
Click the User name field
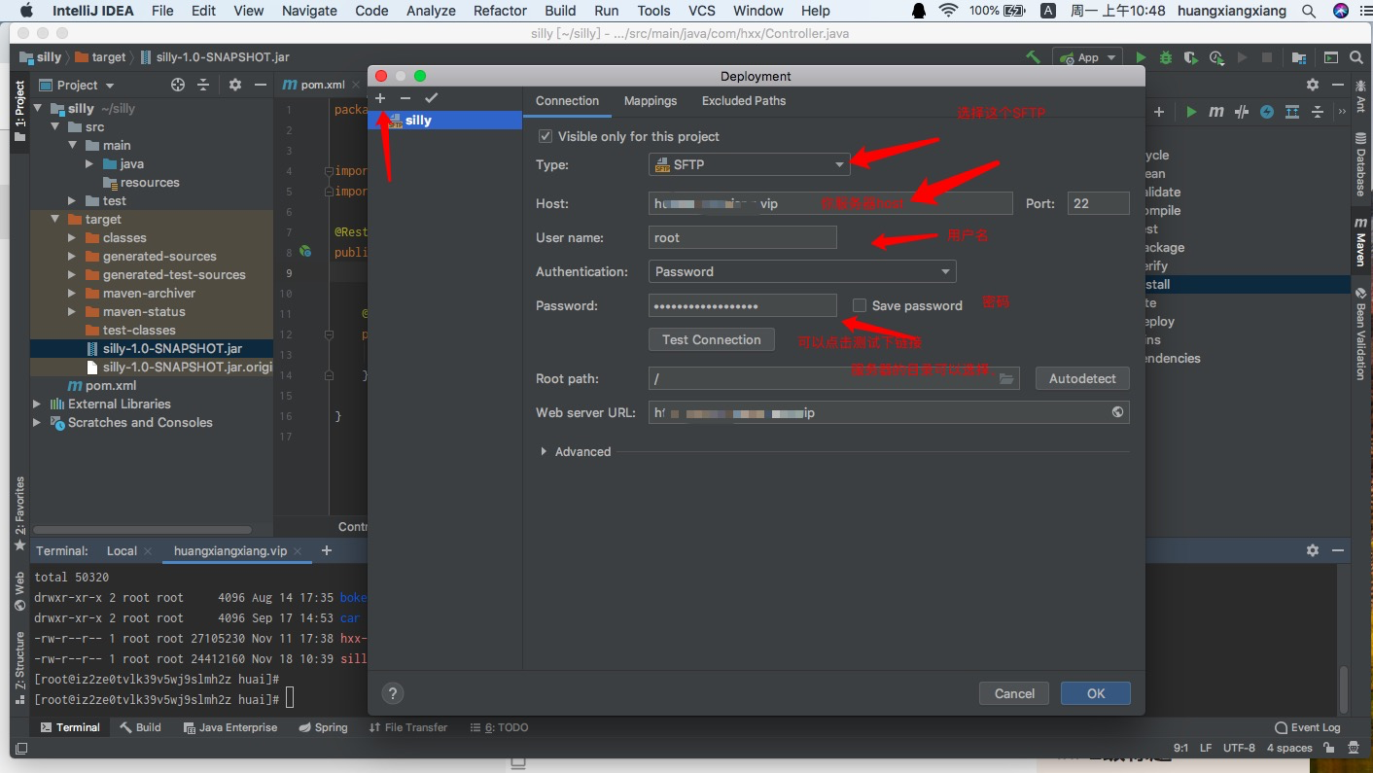pyautogui.click(x=743, y=237)
